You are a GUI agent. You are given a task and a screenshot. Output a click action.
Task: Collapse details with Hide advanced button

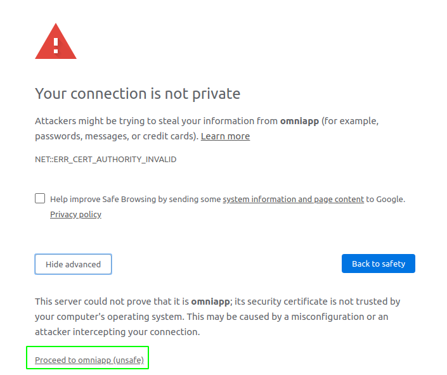(73, 264)
